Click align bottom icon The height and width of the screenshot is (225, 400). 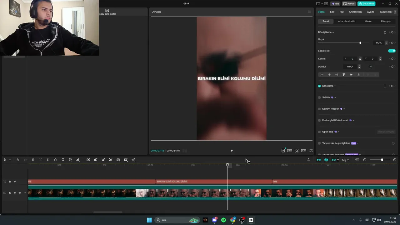click(358, 75)
